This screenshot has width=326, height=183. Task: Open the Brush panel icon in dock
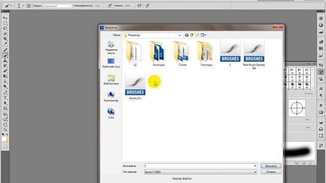click(321, 72)
